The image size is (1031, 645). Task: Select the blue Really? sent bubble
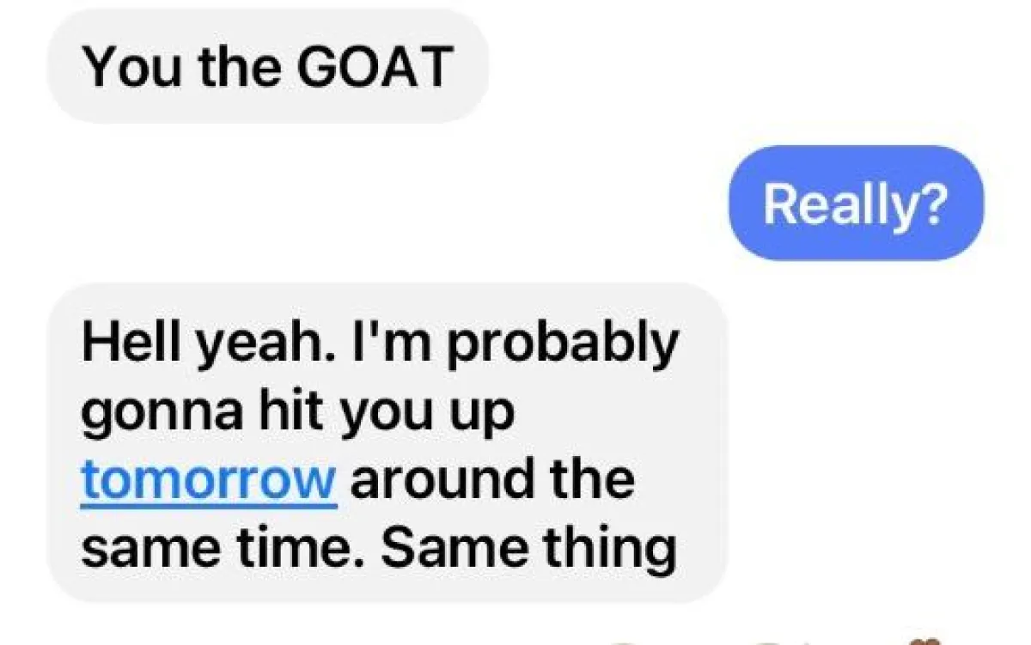tap(856, 204)
